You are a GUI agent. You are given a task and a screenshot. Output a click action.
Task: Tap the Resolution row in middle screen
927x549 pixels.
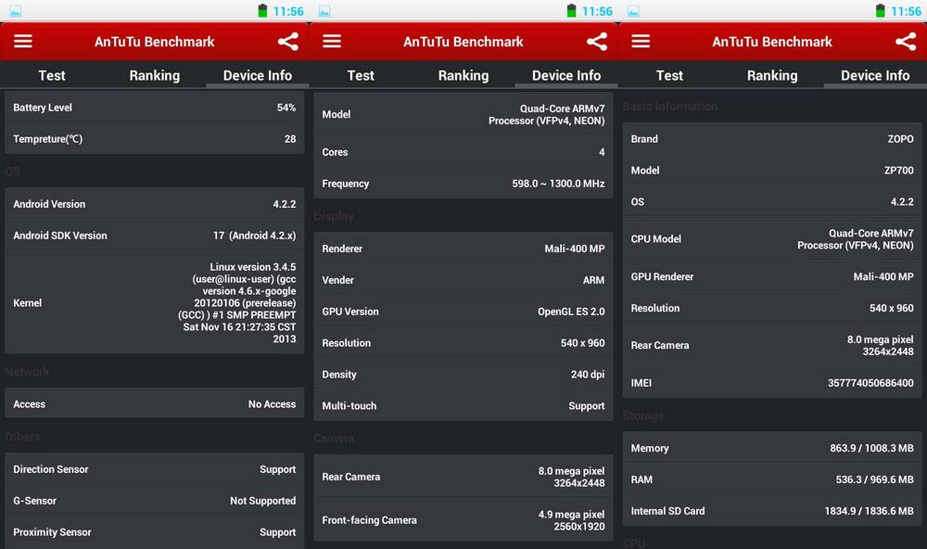(x=463, y=342)
